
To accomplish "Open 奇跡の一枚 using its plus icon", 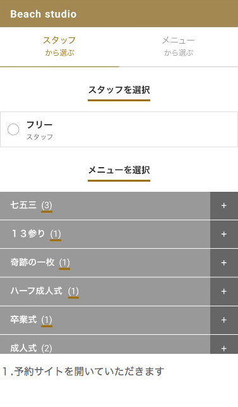I will click(224, 263).
